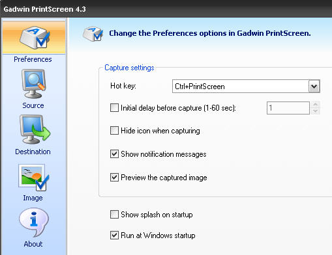Enable Initial delay before capture checkbox
The image size is (332, 255).
(114, 107)
